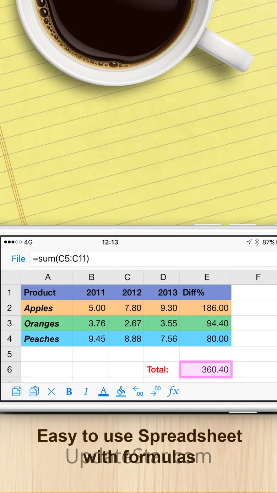Open the File menu
This screenshot has height=493, width=277.
point(18,259)
